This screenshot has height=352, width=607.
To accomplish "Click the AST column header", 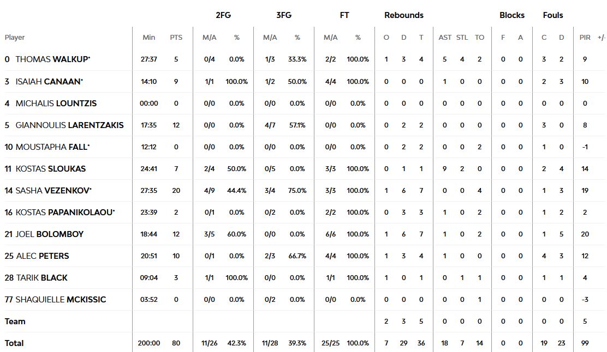I will point(445,38).
